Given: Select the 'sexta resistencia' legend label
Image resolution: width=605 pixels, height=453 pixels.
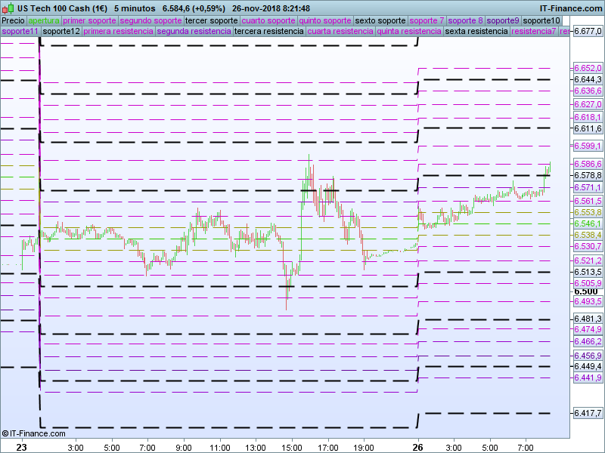Looking at the screenshot, I should pyautogui.click(x=476, y=32).
